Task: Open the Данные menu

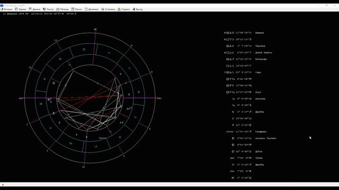Action: click(x=34, y=9)
